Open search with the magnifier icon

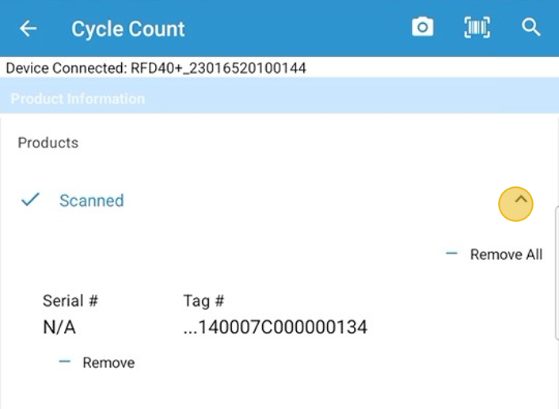531,28
